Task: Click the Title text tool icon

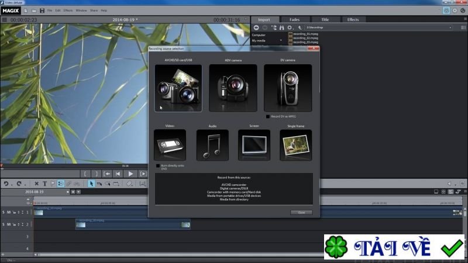Action: click(44, 184)
